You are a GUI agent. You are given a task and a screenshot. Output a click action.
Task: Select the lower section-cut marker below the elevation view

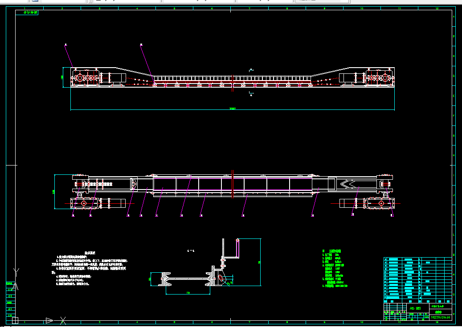(x=251, y=94)
